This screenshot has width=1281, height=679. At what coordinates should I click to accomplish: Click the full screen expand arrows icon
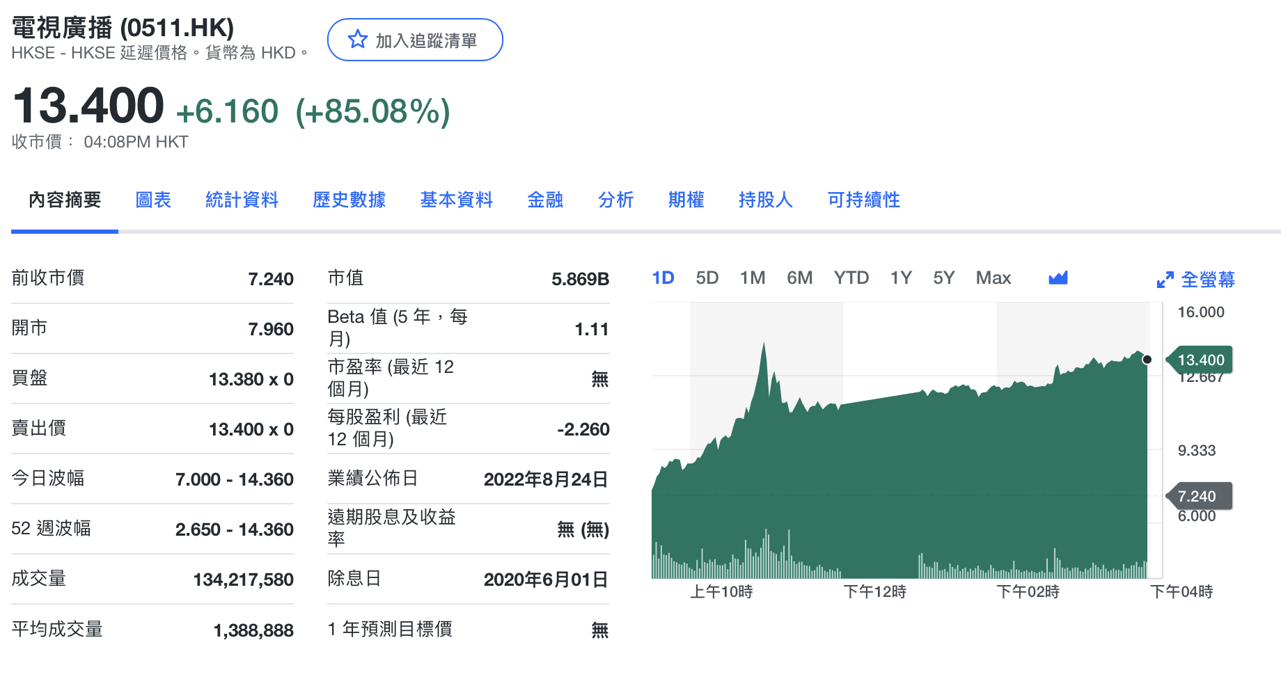point(1165,280)
